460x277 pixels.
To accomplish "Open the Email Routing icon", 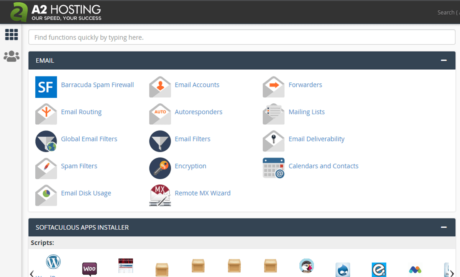I will coord(46,114).
